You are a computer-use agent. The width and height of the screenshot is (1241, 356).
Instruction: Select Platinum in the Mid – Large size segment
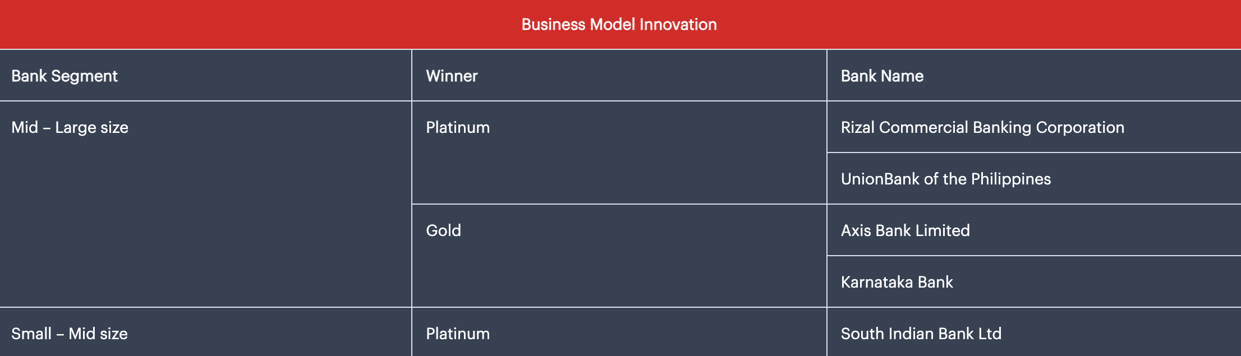458,128
